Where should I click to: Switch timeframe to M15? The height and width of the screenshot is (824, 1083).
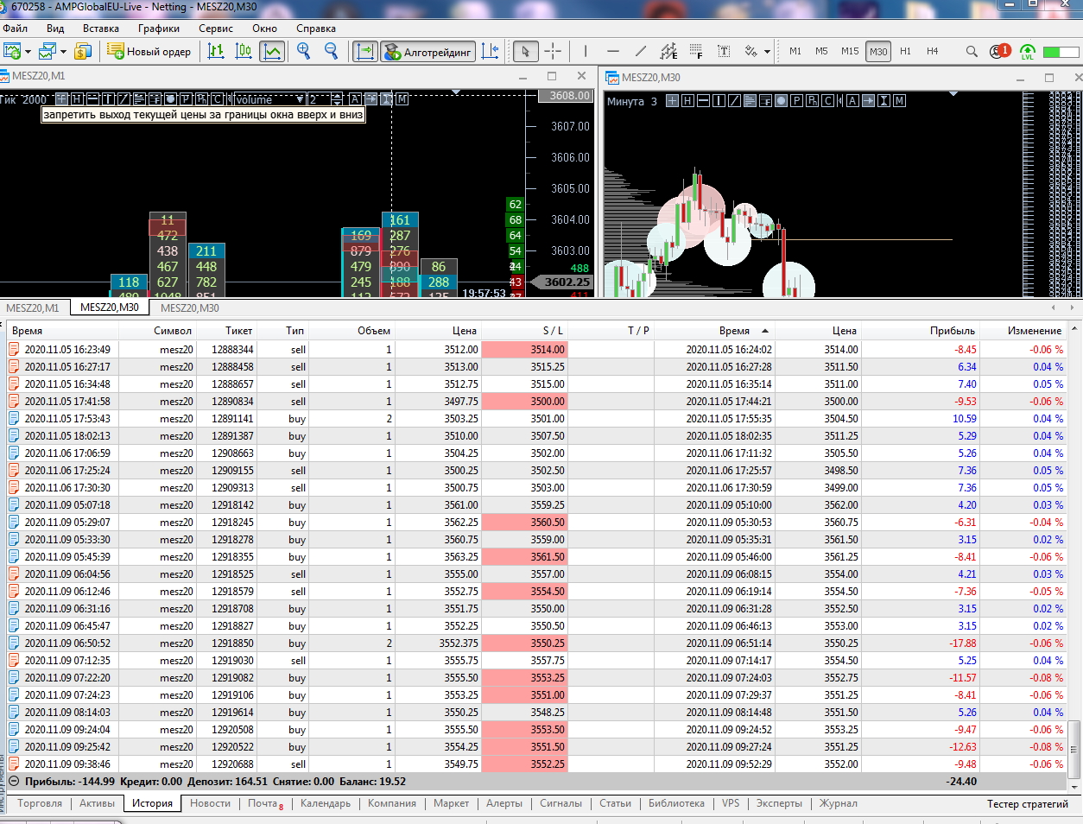click(850, 51)
